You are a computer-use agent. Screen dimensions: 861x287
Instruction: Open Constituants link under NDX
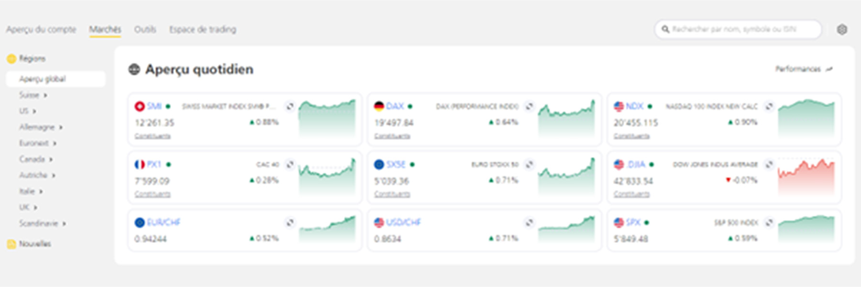coord(632,136)
